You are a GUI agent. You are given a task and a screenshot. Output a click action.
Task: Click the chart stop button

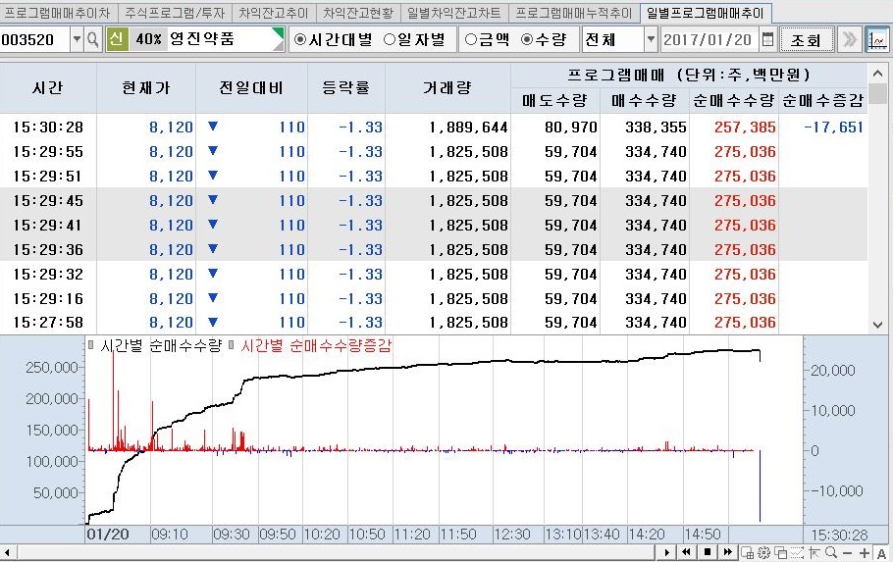point(707,552)
